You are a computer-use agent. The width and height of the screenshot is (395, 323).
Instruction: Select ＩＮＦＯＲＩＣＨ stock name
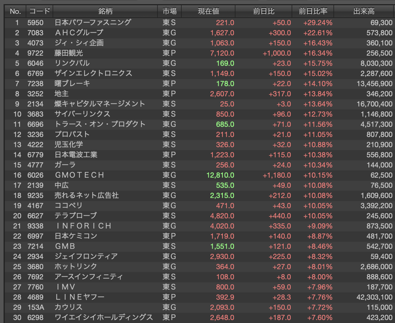click(x=83, y=226)
